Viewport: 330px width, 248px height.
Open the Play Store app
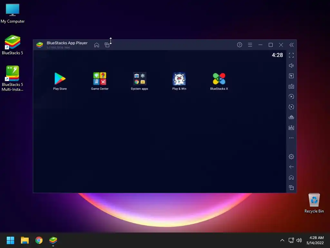(60, 79)
